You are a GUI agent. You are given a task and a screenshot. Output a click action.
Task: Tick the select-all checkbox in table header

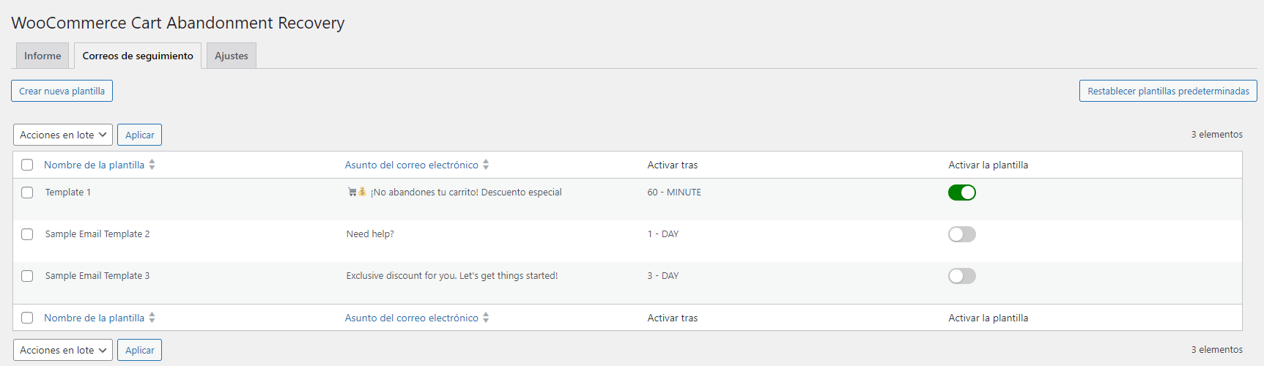pyautogui.click(x=27, y=165)
